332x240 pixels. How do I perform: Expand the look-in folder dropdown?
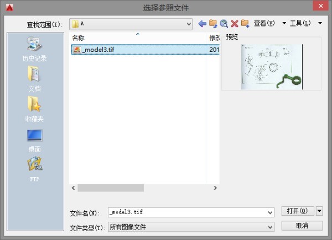tap(189, 24)
